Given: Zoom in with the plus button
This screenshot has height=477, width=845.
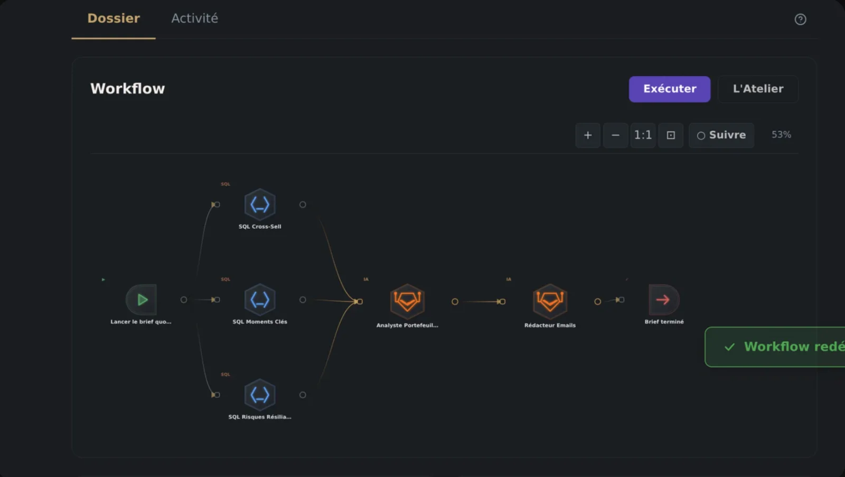Looking at the screenshot, I should pos(587,135).
